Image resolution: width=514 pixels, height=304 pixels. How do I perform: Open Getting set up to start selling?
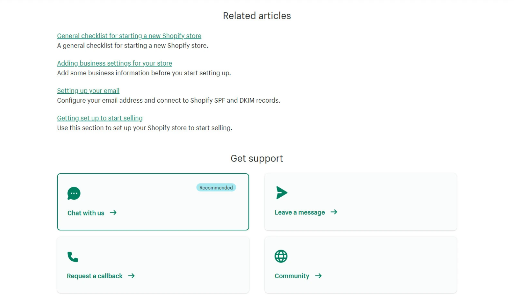99,118
